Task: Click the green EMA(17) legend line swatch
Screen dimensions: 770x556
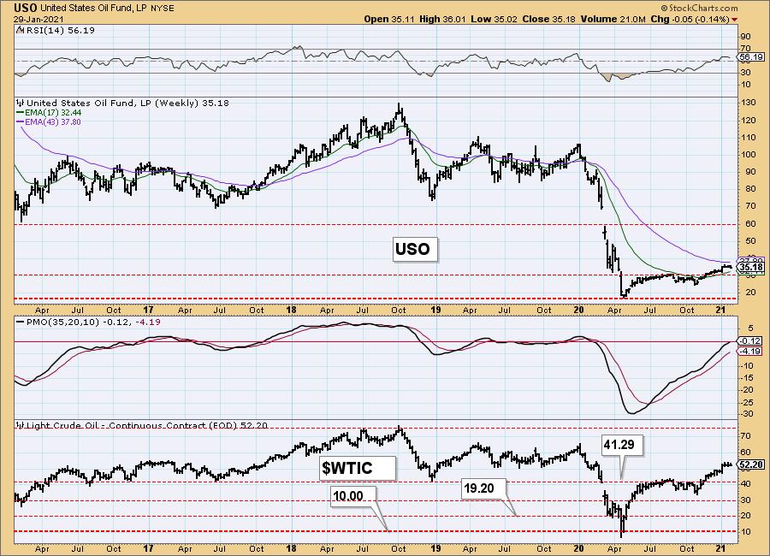Action: pos(21,112)
